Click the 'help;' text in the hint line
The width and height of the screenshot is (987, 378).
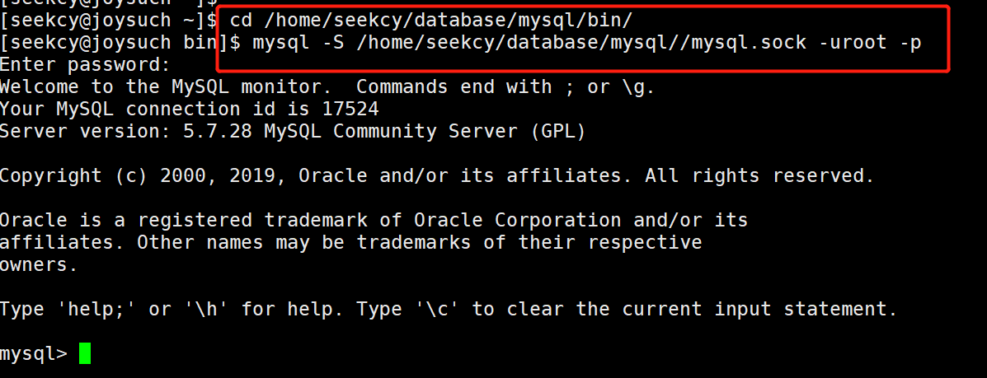[x=97, y=309]
